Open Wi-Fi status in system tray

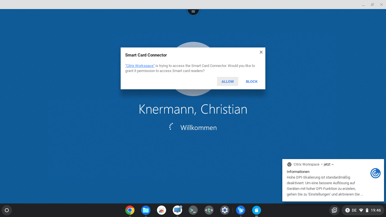(x=361, y=210)
